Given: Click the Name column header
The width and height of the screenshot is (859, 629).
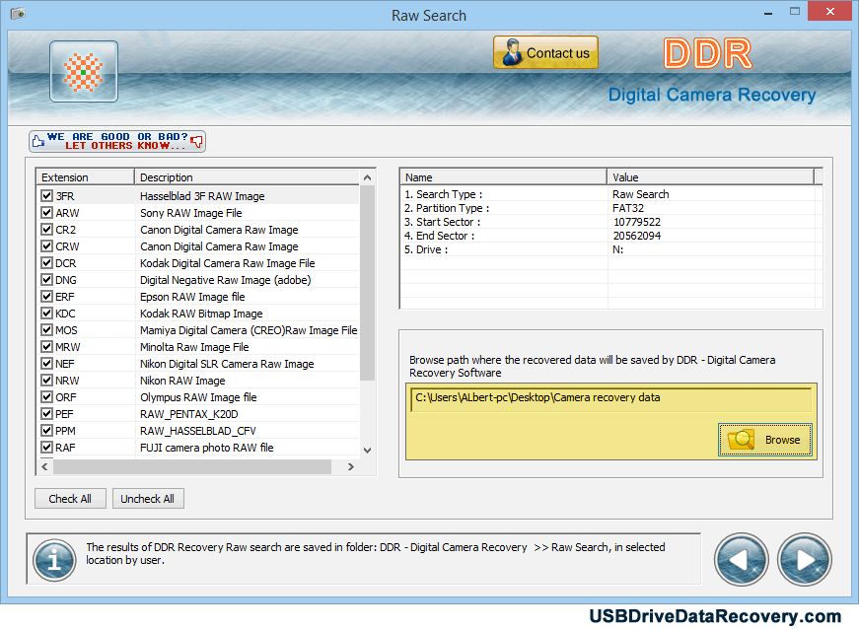Looking at the screenshot, I should (503, 177).
